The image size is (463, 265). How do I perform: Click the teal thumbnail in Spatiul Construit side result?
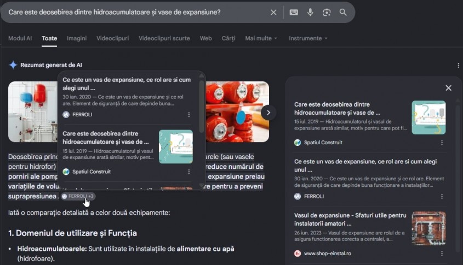click(428, 117)
